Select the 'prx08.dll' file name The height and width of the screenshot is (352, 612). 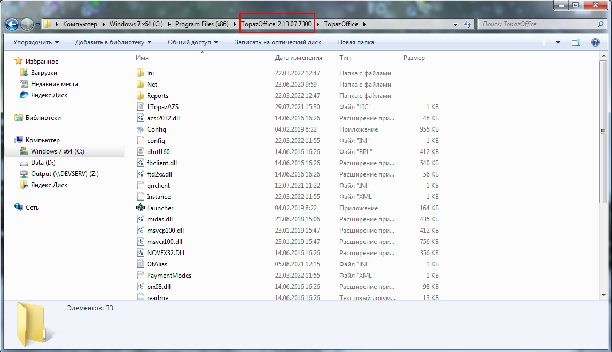158,287
